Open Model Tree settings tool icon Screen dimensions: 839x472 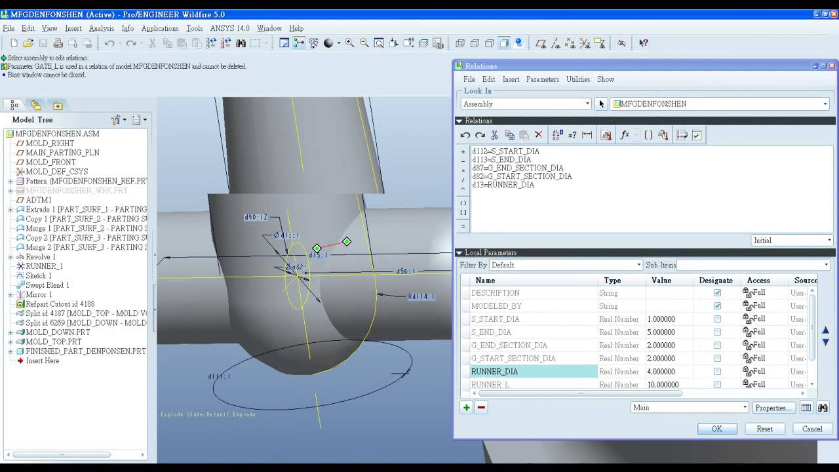[117, 119]
